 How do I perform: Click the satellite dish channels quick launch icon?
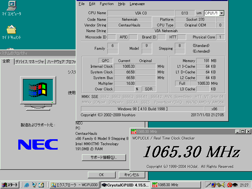click(34, 185)
